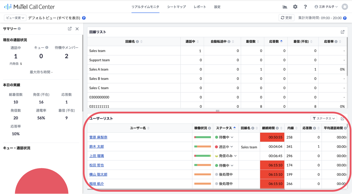352x194 pixels.
Task: Click info icon beside 自動転送中 header
Action: click(229, 42)
